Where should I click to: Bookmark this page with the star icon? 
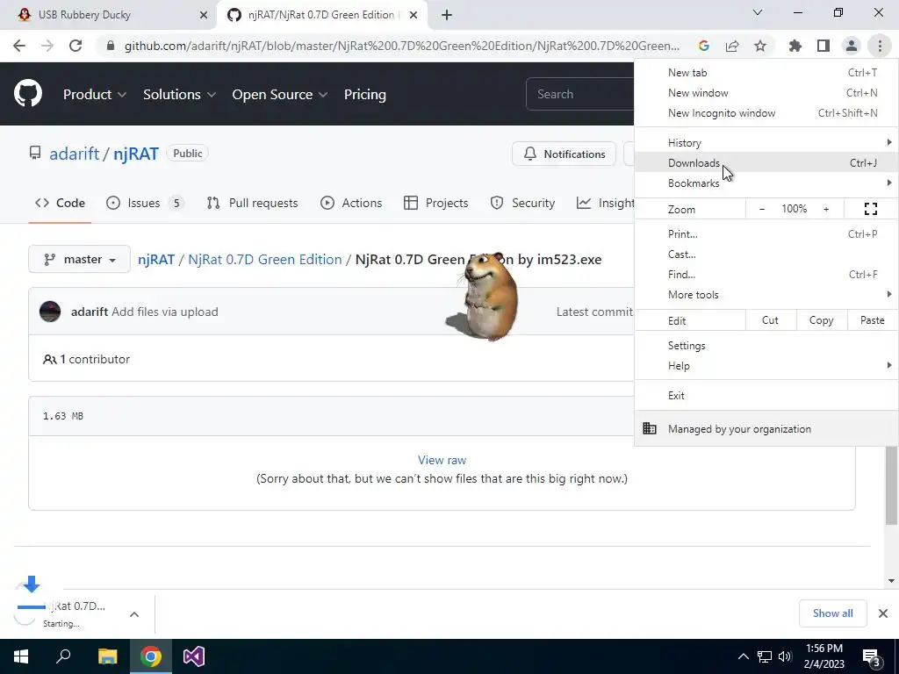pos(760,46)
